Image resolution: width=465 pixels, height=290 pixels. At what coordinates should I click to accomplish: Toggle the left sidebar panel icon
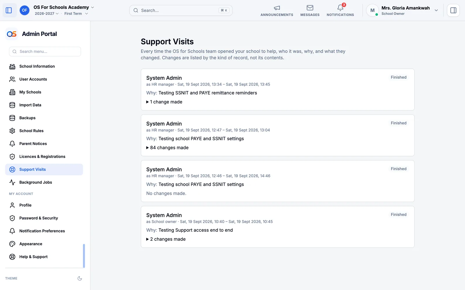click(x=9, y=10)
